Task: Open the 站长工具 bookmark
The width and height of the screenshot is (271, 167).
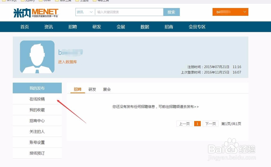Action: pos(63,1)
